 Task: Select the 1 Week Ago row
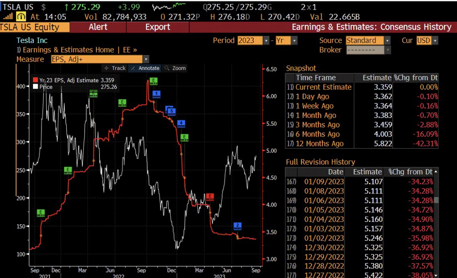361,106
